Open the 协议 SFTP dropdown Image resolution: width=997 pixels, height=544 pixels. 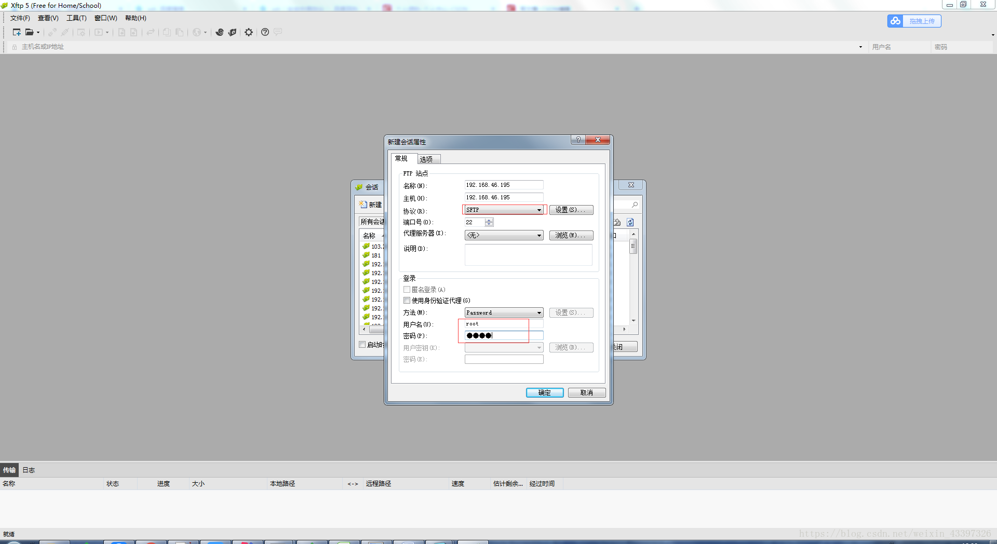click(504, 210)
